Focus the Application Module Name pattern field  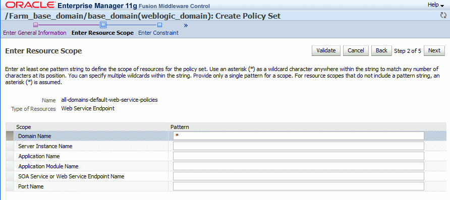[x=299, y=166]
